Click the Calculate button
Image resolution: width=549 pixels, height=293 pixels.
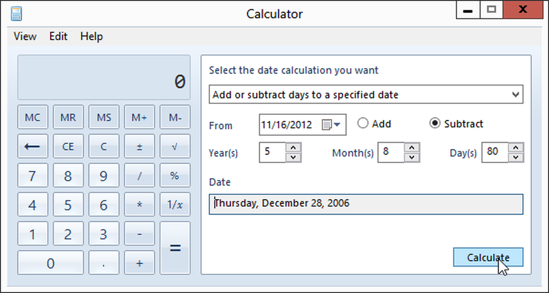[488, 257]
